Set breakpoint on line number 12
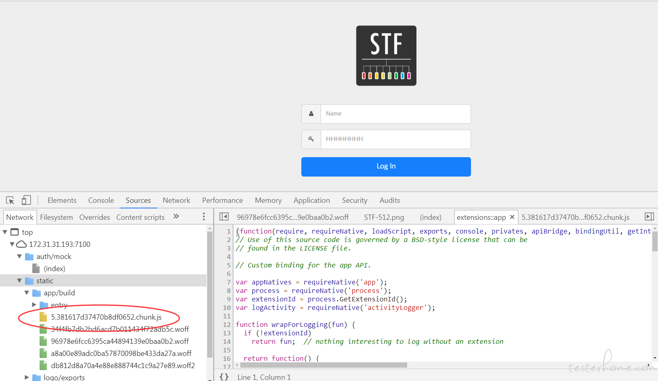 click(227, 324)
